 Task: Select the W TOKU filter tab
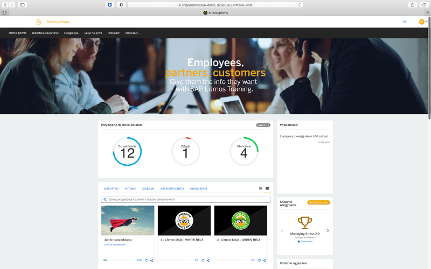pyautogui.click(x=130, y=189)
